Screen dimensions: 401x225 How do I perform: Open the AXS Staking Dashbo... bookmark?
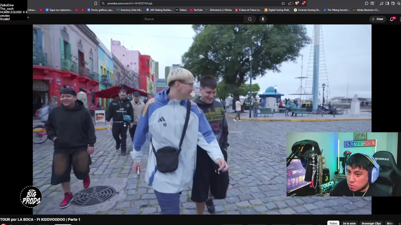point(159,10)
